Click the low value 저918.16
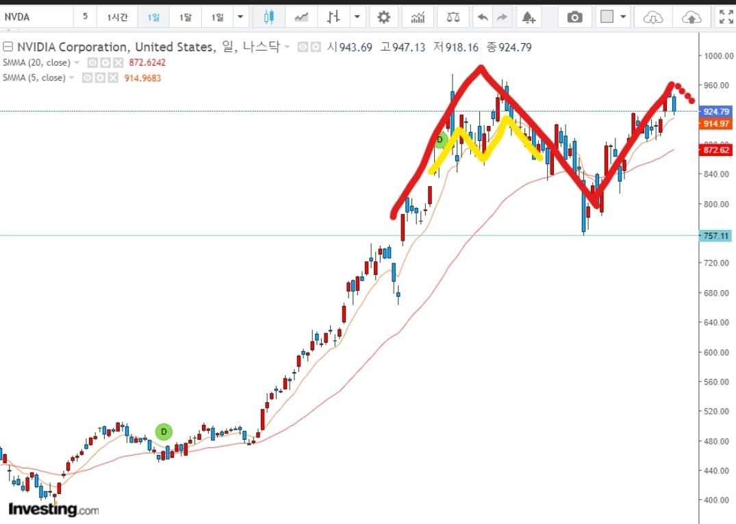The image size is (736, 524). coord(456,47)
